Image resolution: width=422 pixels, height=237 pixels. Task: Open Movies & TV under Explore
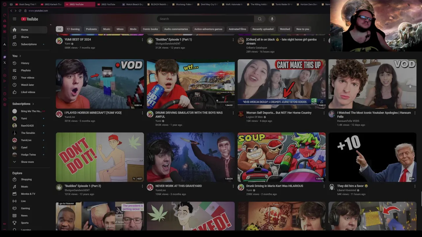(x=29, y=194)
